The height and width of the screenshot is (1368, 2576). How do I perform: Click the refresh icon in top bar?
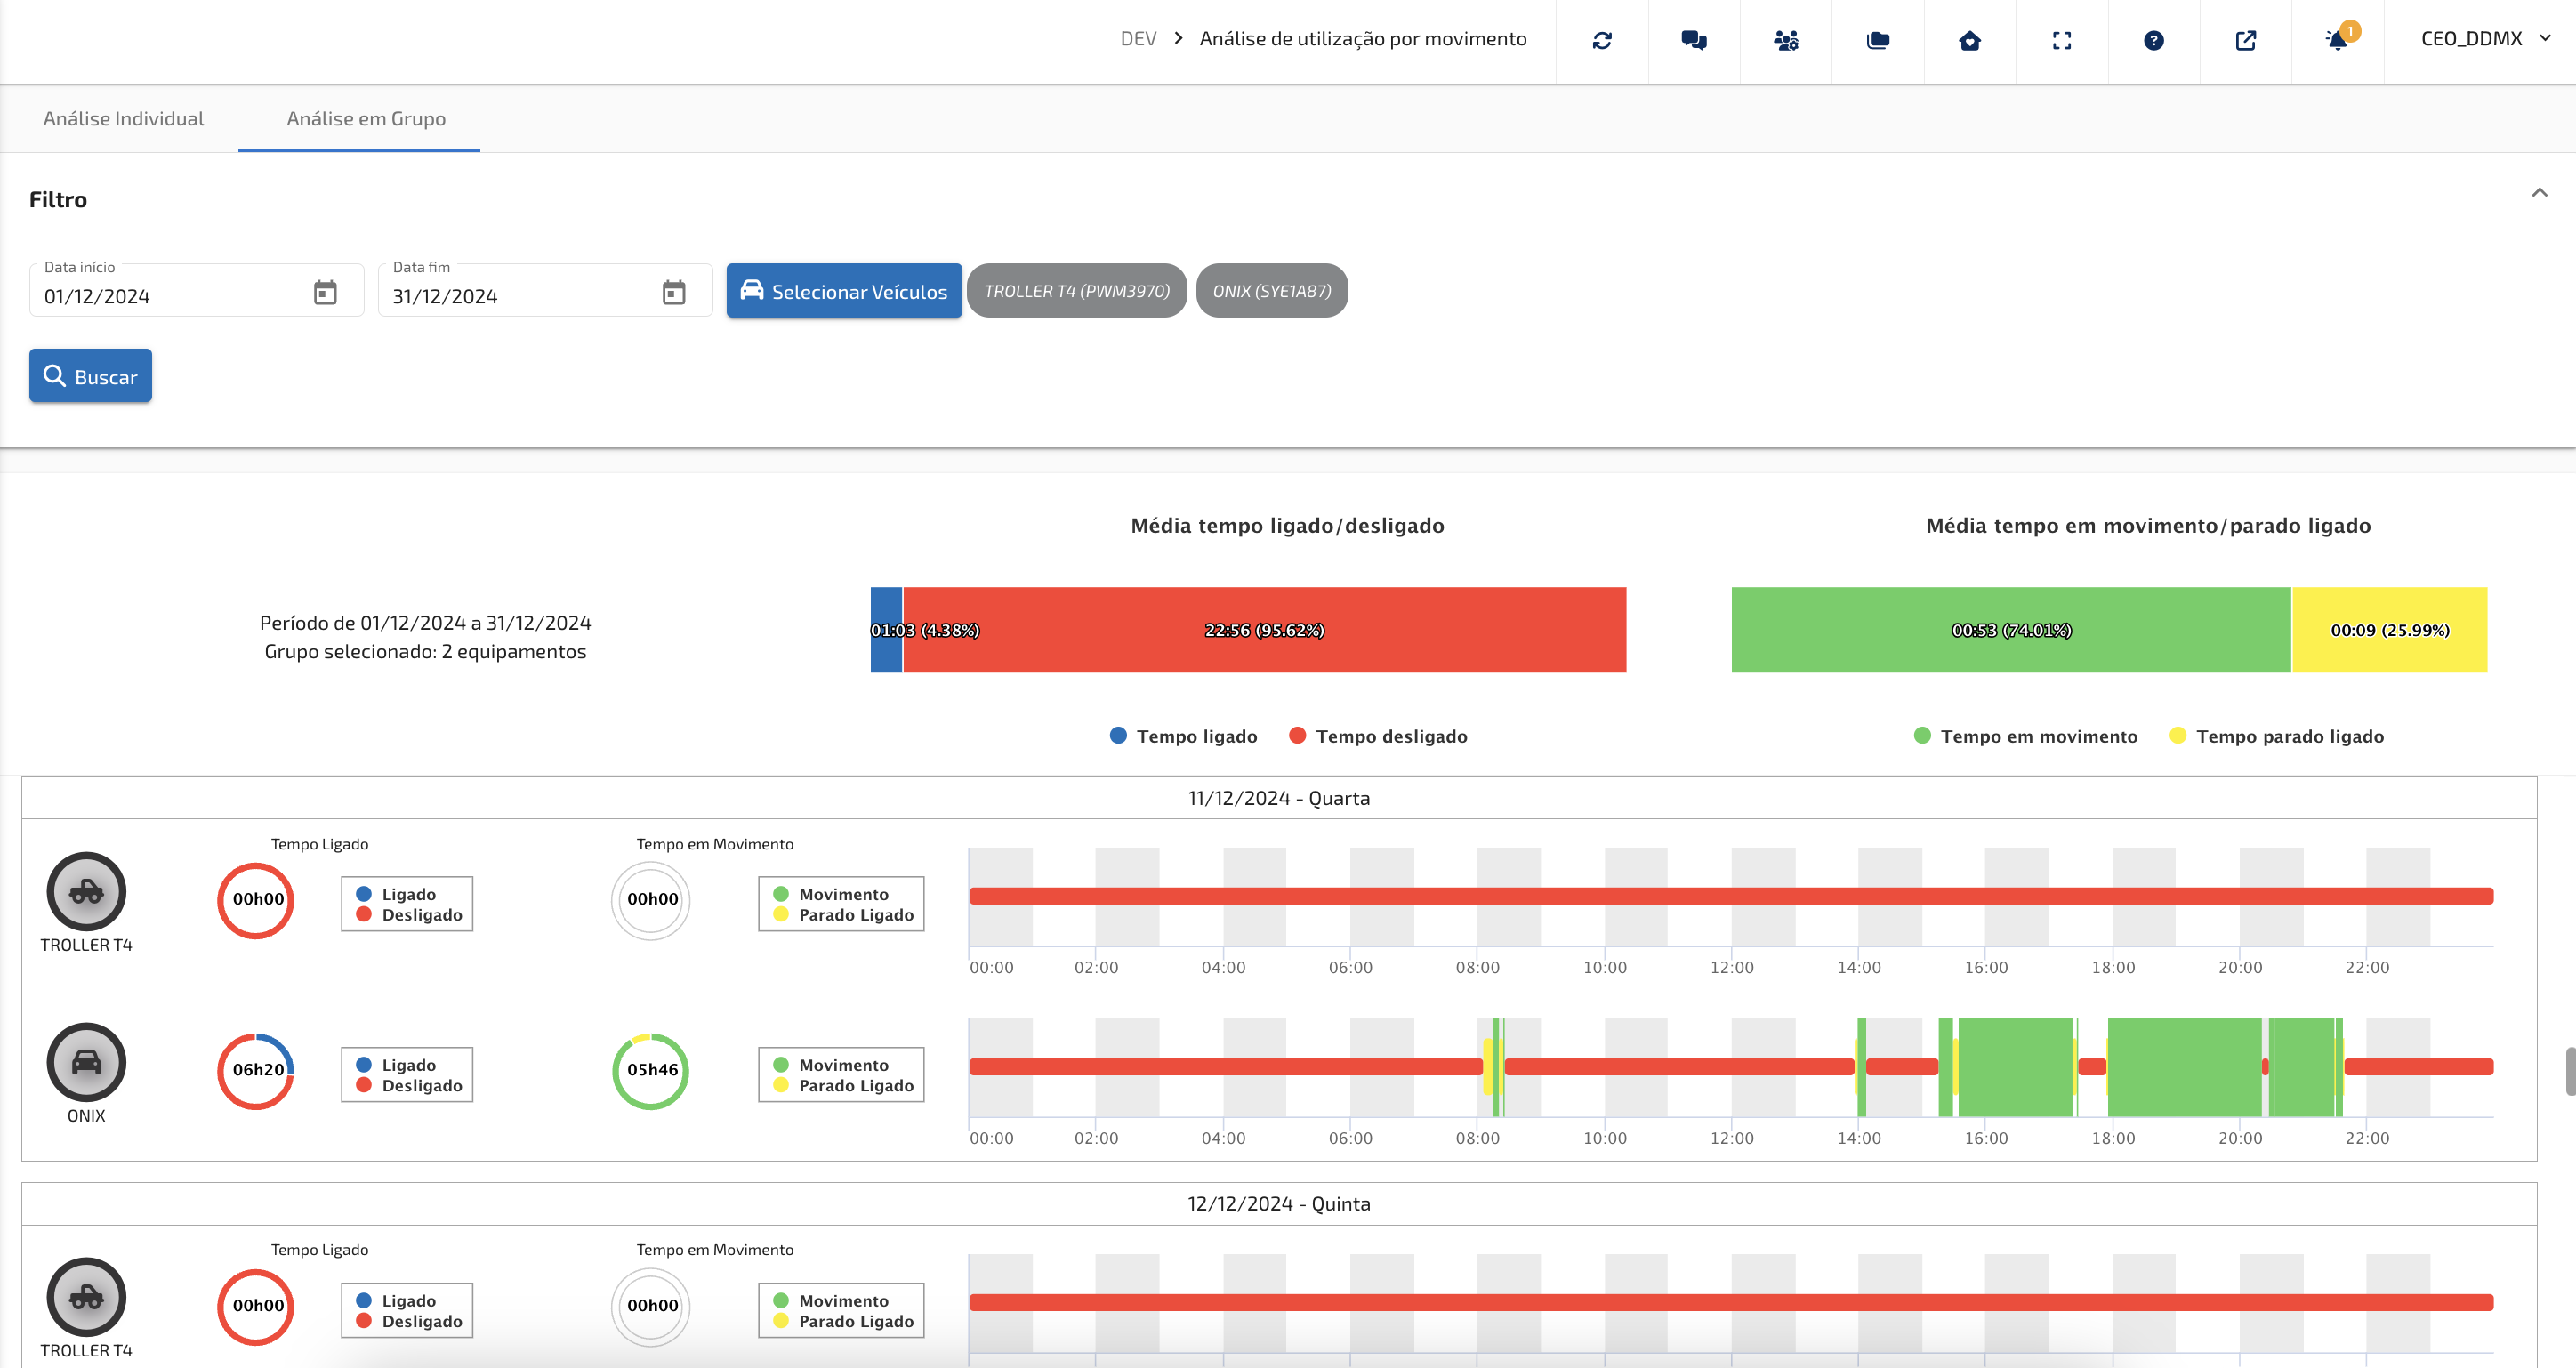tap(1602, 40)
